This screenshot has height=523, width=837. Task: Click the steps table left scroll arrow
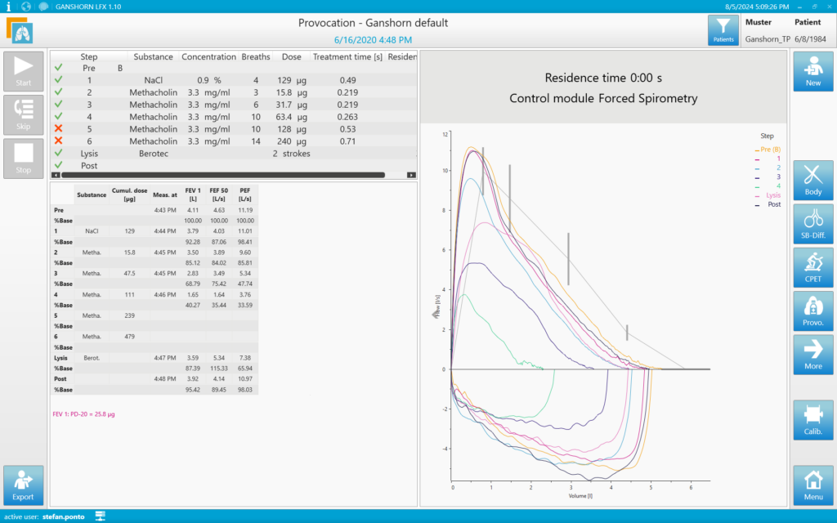[56, 175]
